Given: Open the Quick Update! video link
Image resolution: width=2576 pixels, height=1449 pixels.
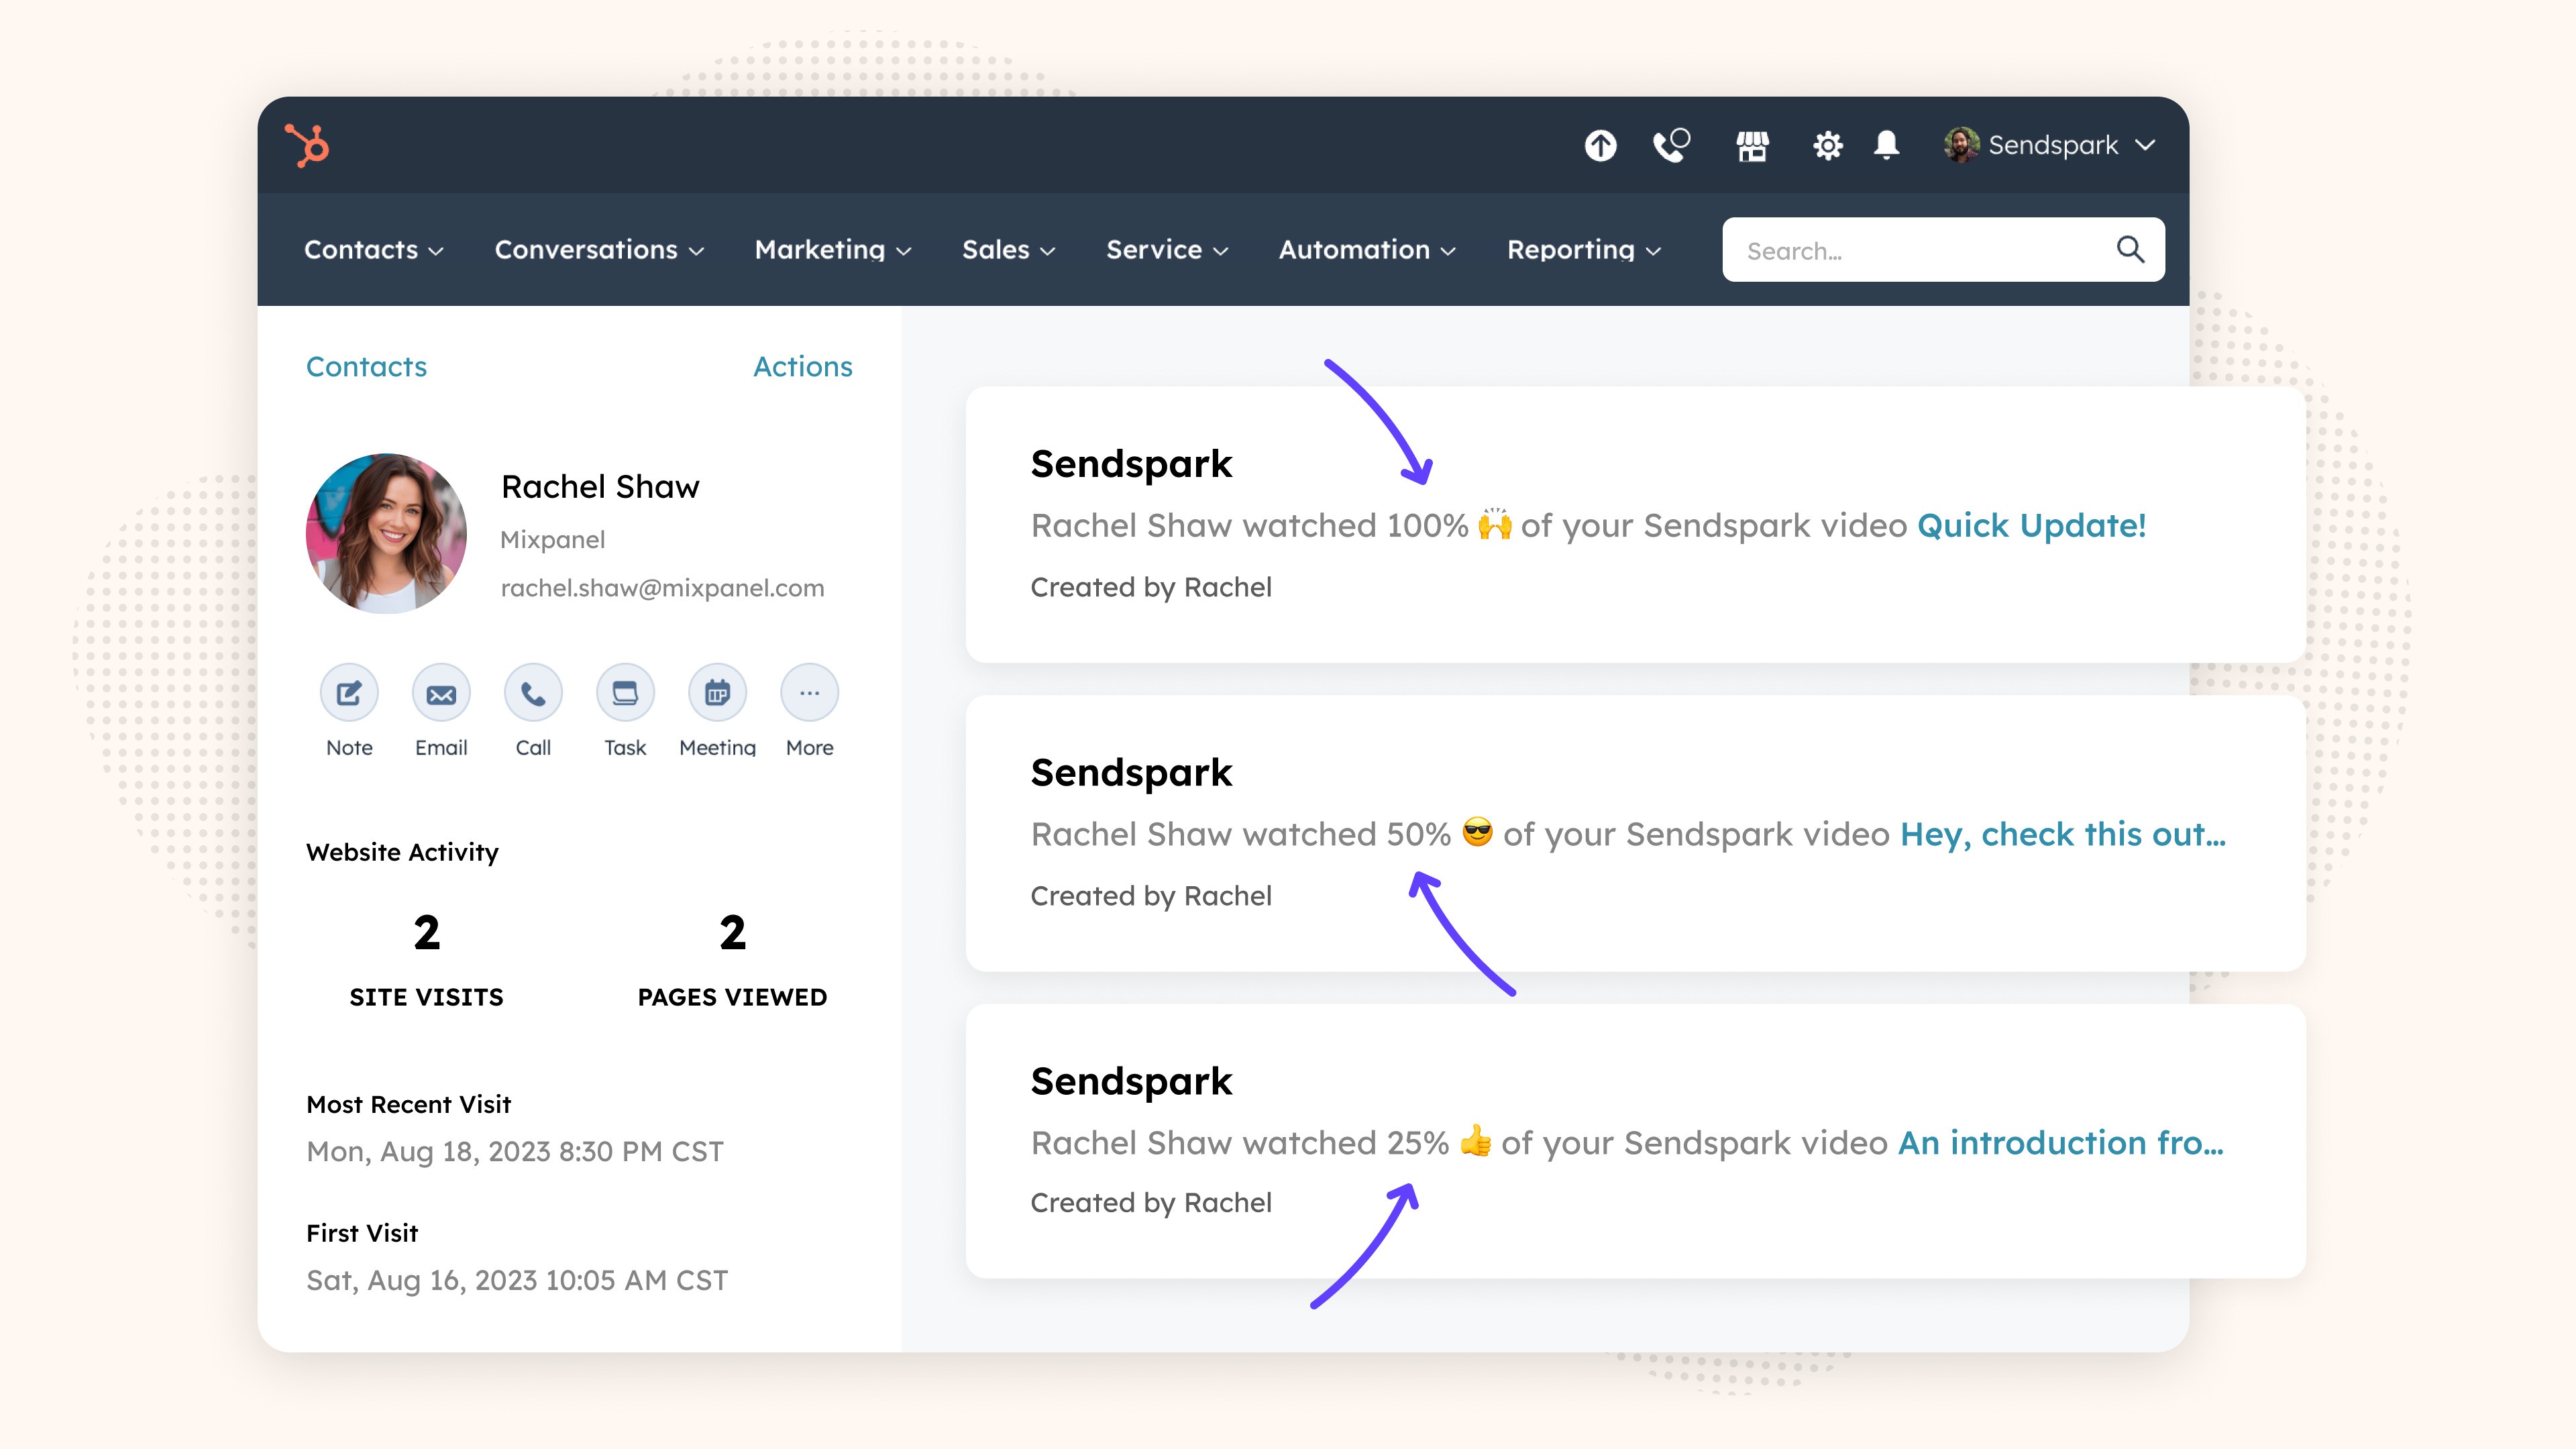Looking at the screenshot, I should 2031,525.
